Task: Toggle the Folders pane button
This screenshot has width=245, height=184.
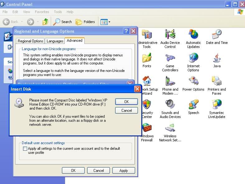Action: (85, 22)
